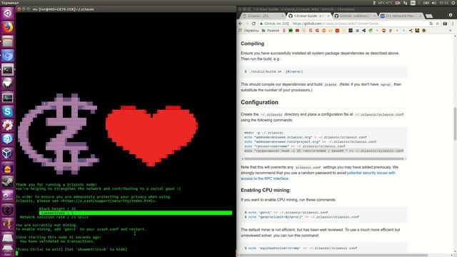Click the mkdir -p ~/.zclassic line

point(263,133)
